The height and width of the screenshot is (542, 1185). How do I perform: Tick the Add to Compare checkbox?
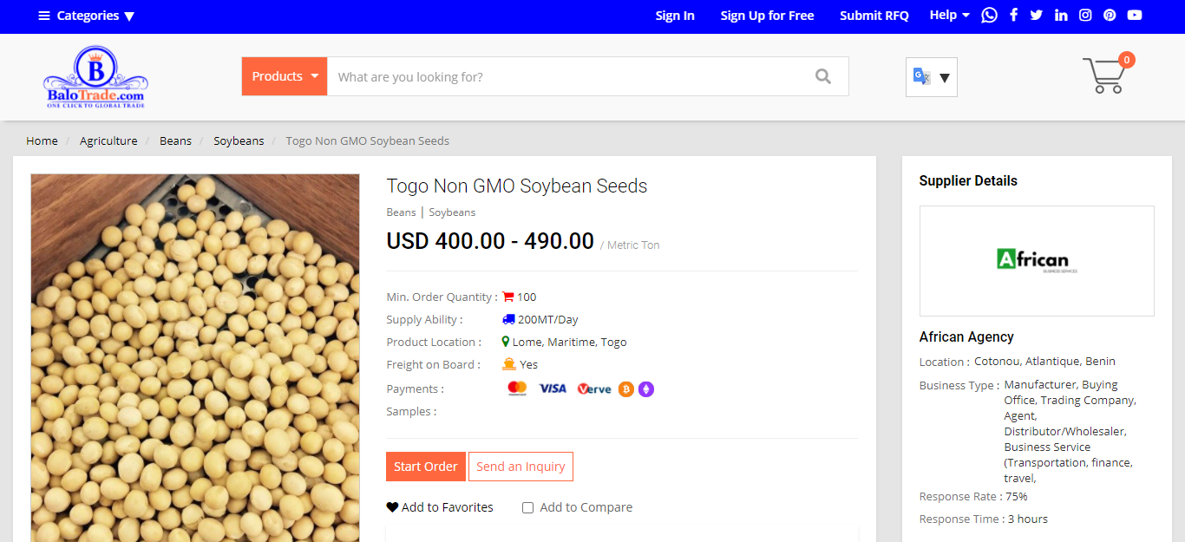tap(527, 507)
